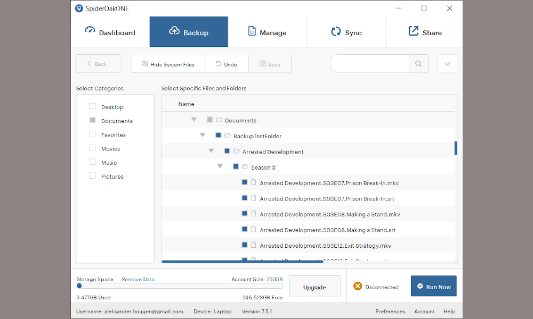Screen dimensions: 533x319
Task: Click the Upgrade button
Action: (314, 287)
